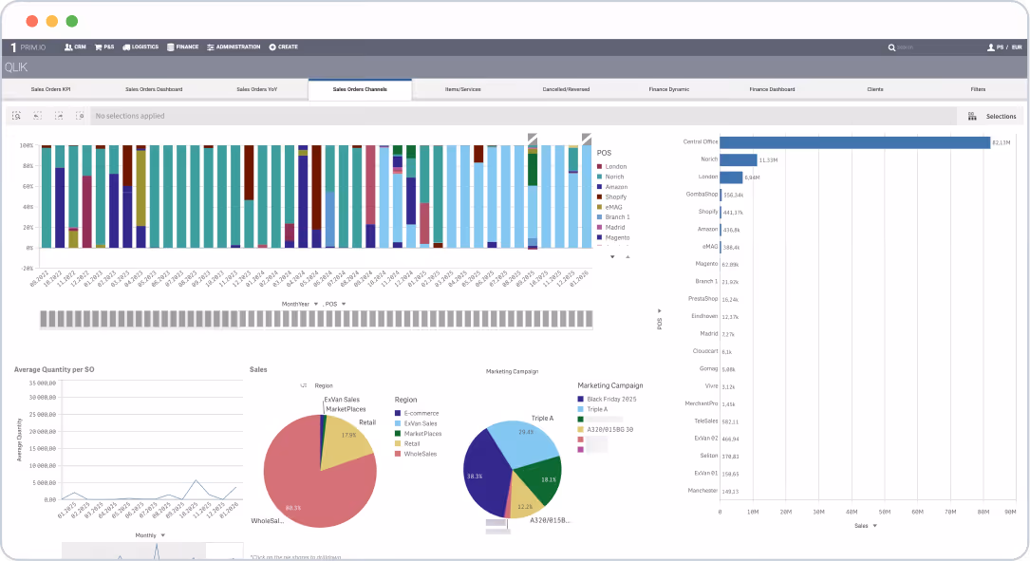Select E-commerce in Region legend
The width and height of the screenshot is (1030, 561).
pyautogui.click(x=417, y=413)
